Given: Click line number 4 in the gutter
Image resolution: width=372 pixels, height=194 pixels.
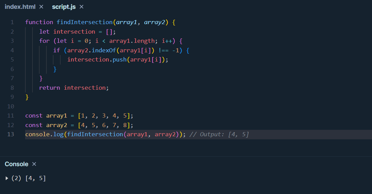Looking at the screenshot, I should click(x=12, y=50).
